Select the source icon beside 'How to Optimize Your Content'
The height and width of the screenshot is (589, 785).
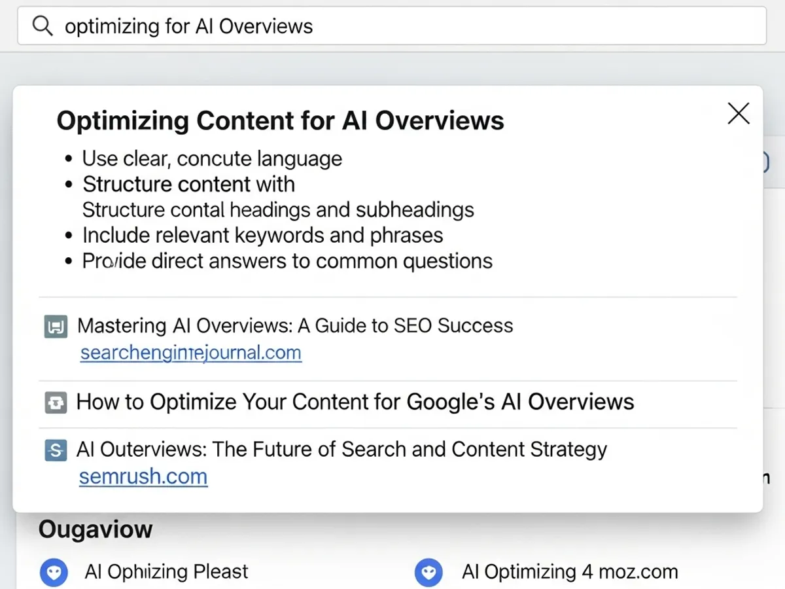pos(56,402)
